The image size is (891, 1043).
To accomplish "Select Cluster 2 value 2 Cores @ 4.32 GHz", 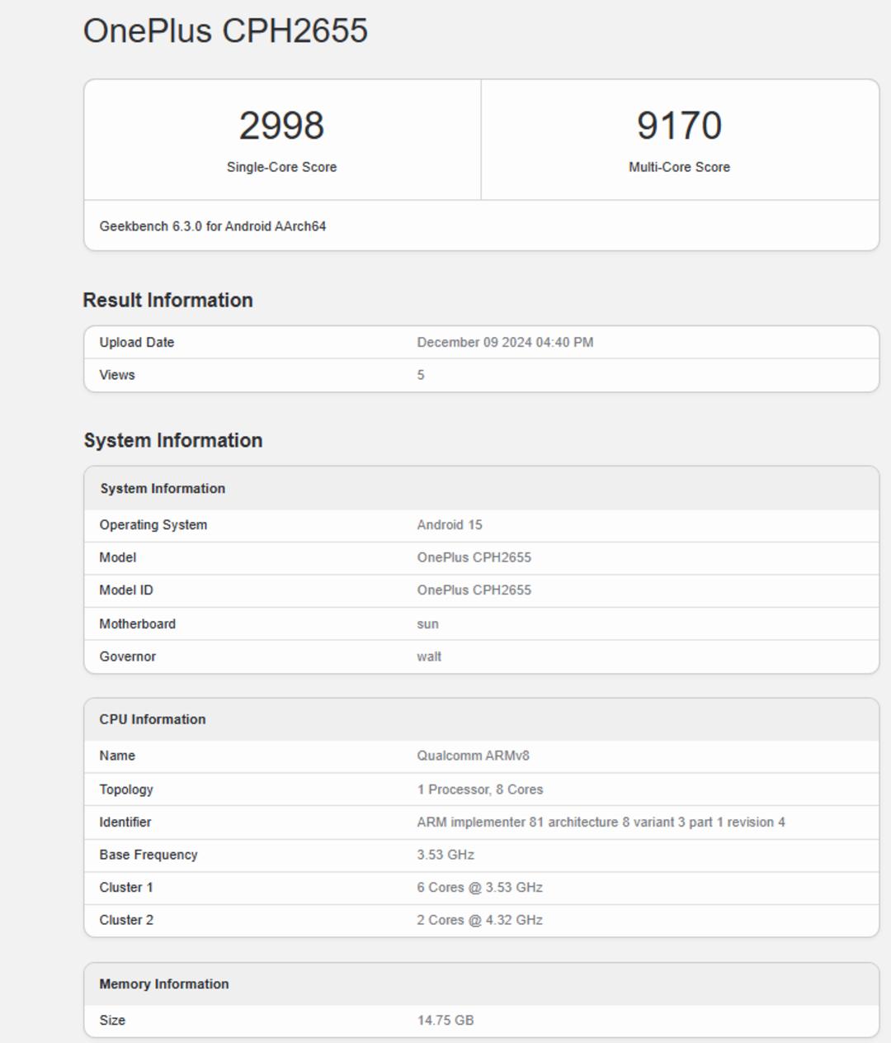I will (x=479, y=920).
